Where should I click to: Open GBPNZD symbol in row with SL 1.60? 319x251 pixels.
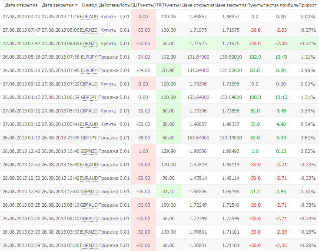(x=89, y=151)
